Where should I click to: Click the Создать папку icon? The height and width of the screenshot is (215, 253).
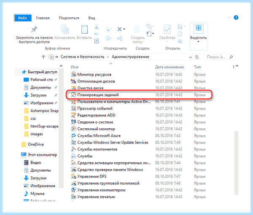[137, 29]
